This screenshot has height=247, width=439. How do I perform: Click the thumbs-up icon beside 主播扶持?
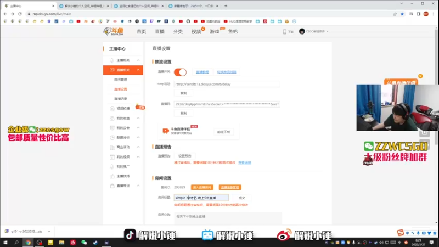click(112, 176)
